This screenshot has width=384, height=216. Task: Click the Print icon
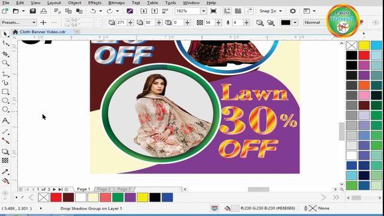pos(44,11)
